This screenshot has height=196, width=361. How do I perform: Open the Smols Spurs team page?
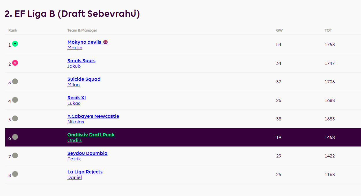81,61
